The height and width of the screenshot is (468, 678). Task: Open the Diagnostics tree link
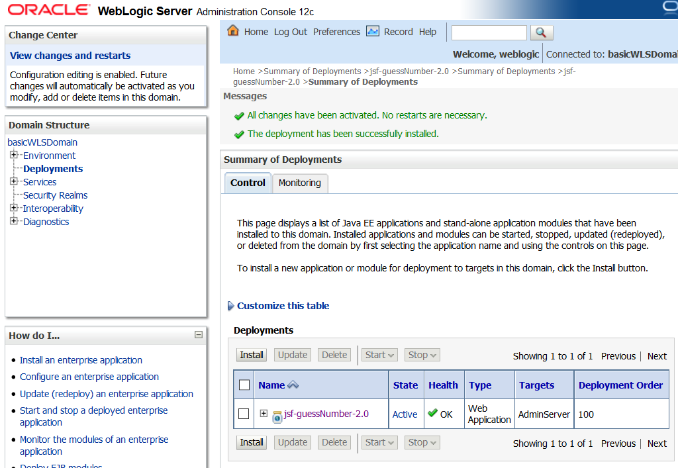(x=46, y=222)
